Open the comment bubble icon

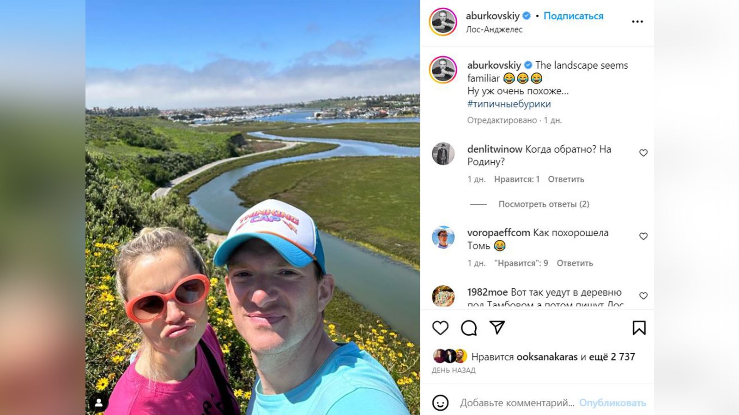coord(469,328)
